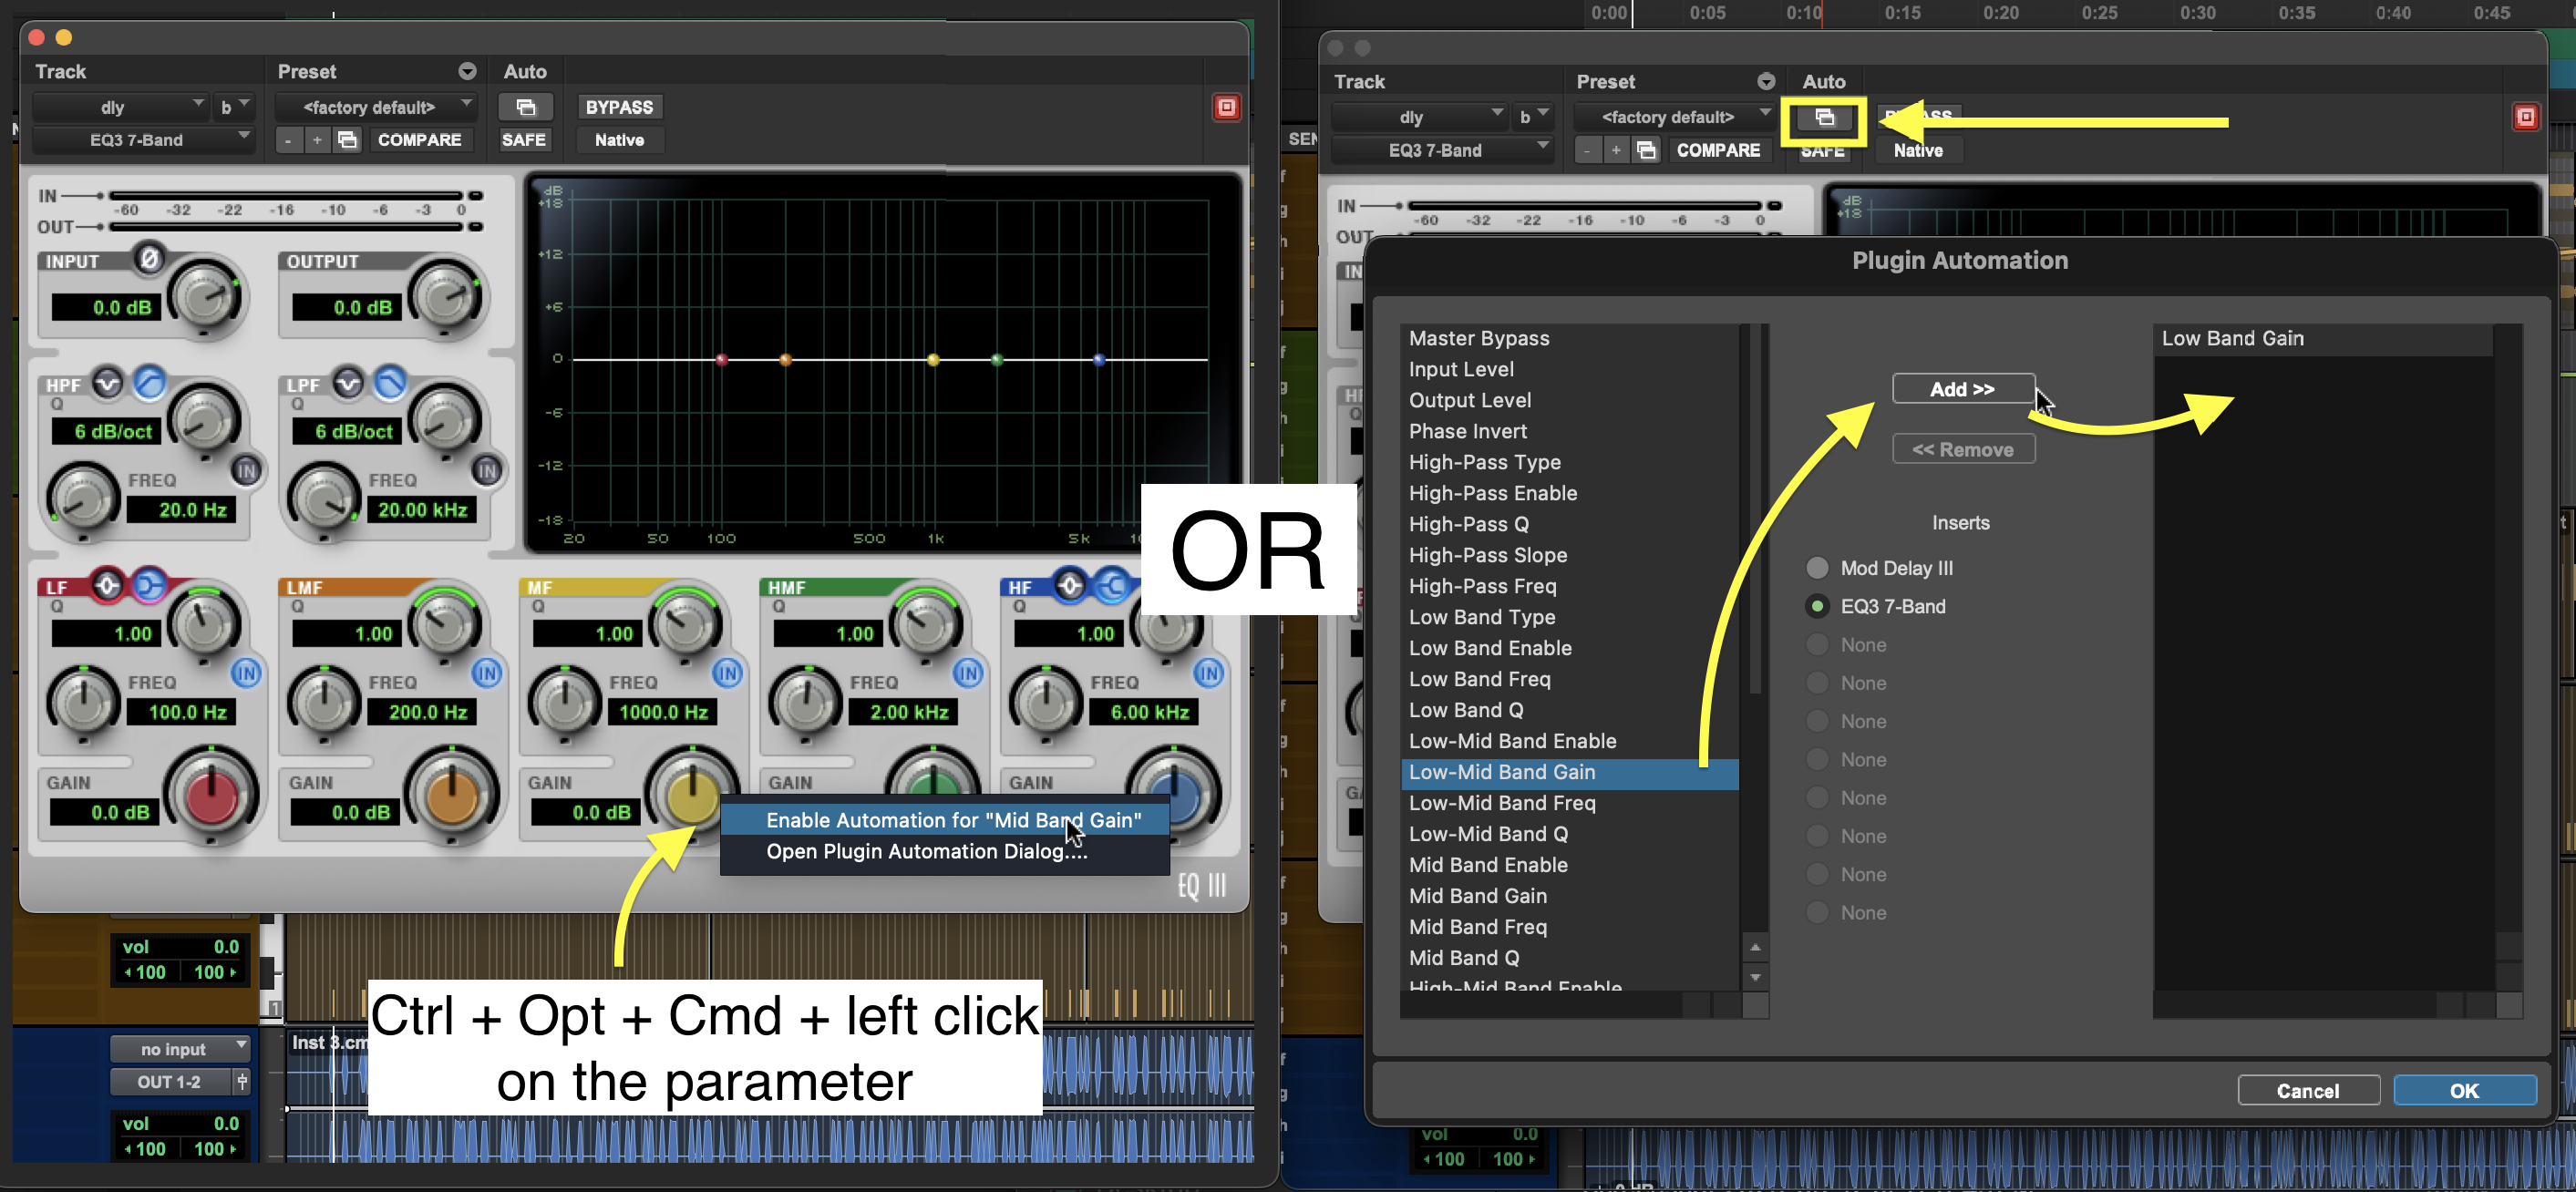Click BYPASS button in left EQ window
Viewport: 2576px width, 1192px height.
(x=619, y=107)
